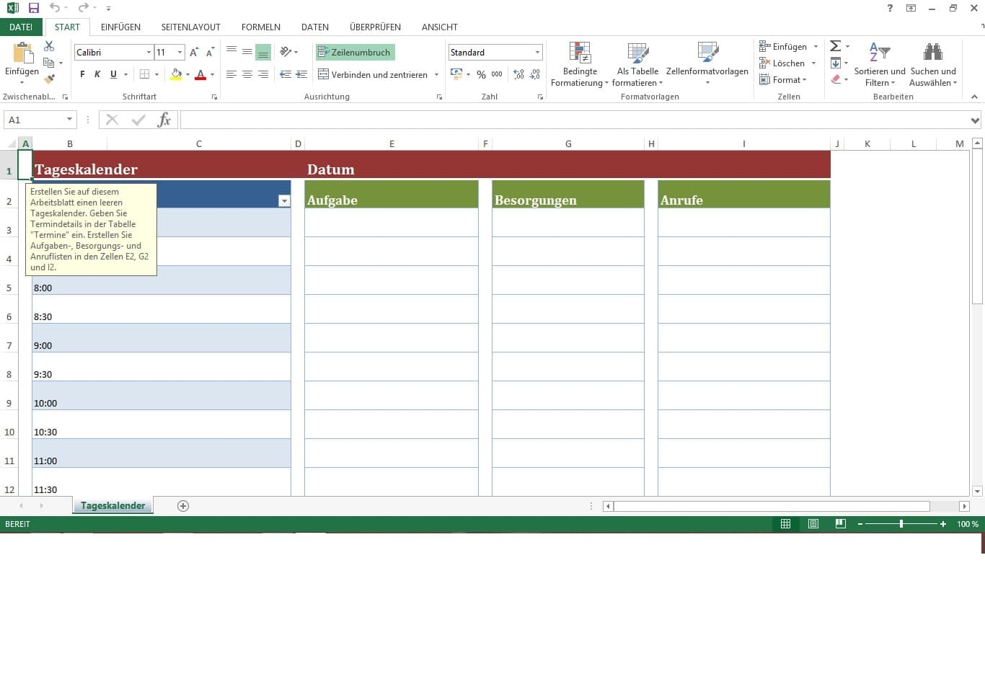
Task: Expand Verbinden und zentrieren dropdown arrow
Action: tap(436, 74)
